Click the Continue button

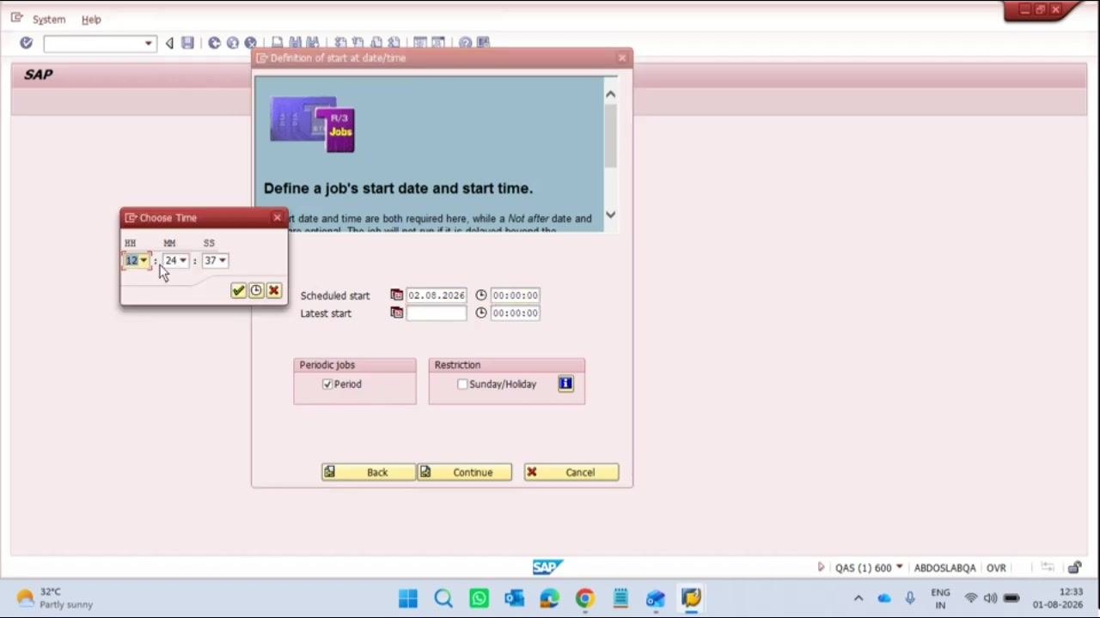[464, 472]
